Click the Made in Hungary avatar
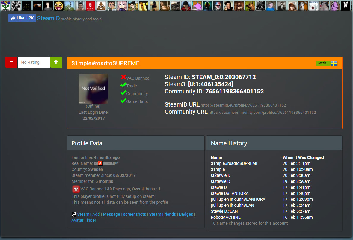The height and width of the screenshot is (240, 353). [90, 6]
